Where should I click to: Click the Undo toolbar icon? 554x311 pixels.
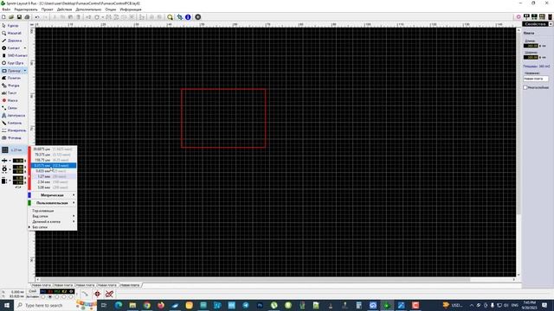37,17
